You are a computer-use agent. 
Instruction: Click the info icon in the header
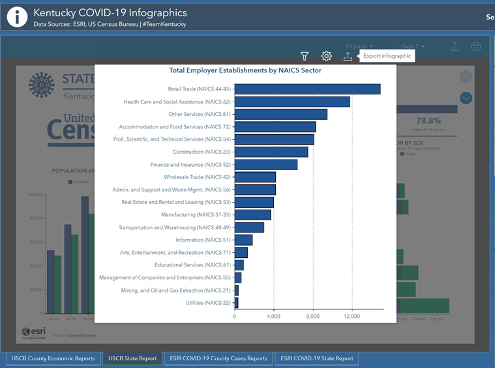pyautogui.click(x=16, y=17)
